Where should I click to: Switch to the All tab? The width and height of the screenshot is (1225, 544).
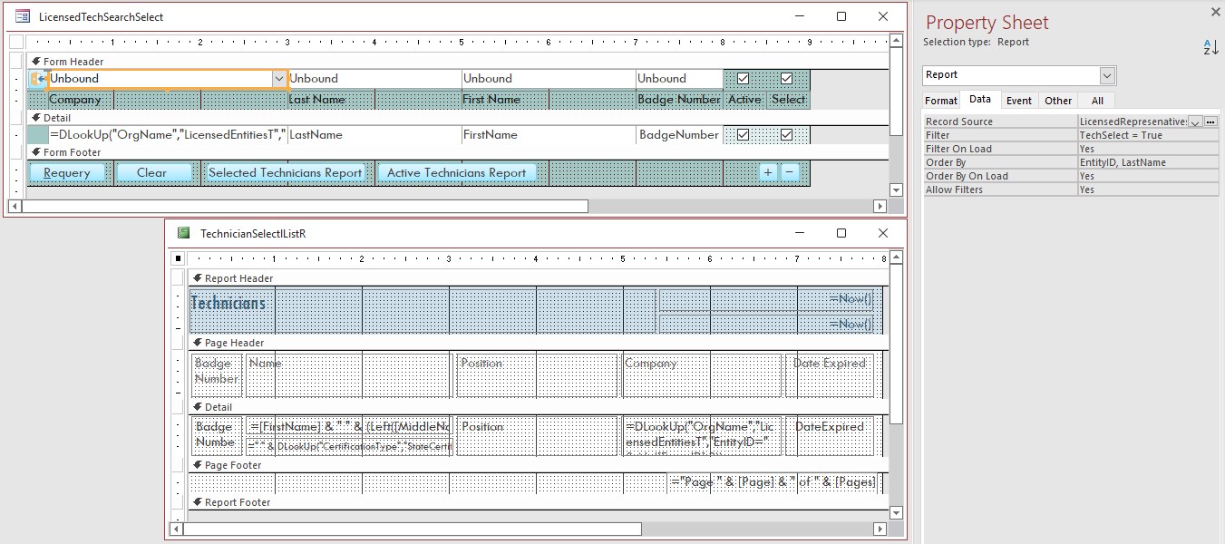(1097, 101)
